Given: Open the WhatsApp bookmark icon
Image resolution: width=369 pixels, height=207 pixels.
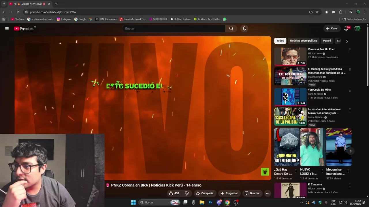Looking at the screenshot, I should [225, 19].
